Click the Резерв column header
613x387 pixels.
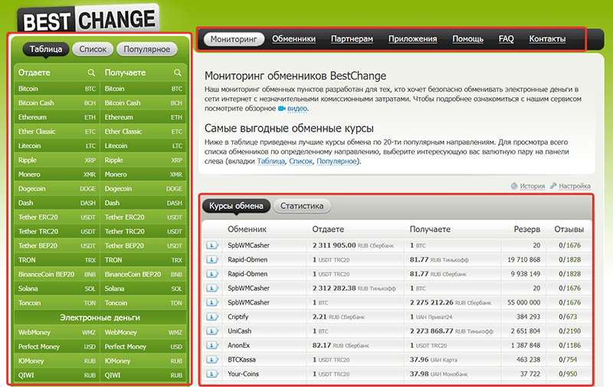click(526, 229)
